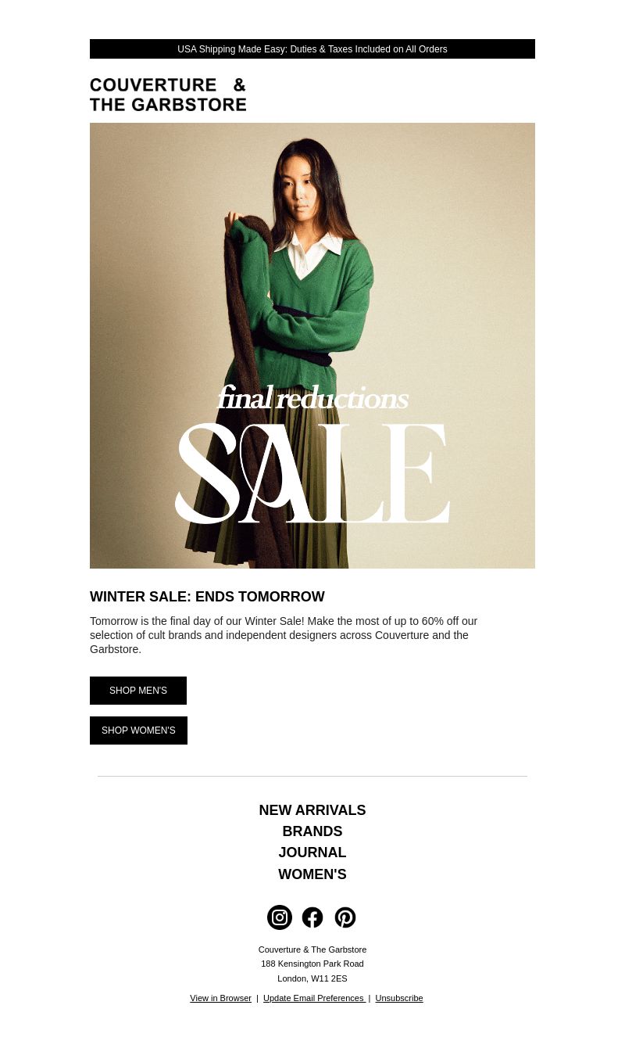Open the Instagram icon
625x1041 pixels.
(280, 917)
